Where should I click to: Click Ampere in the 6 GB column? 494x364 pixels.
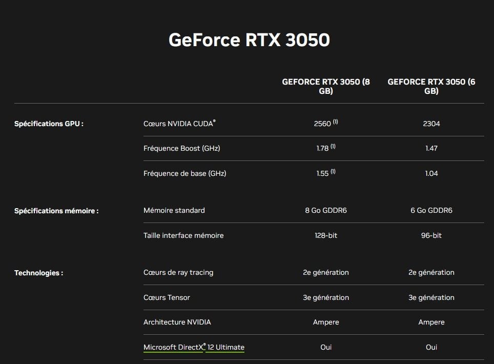point(431,322)
